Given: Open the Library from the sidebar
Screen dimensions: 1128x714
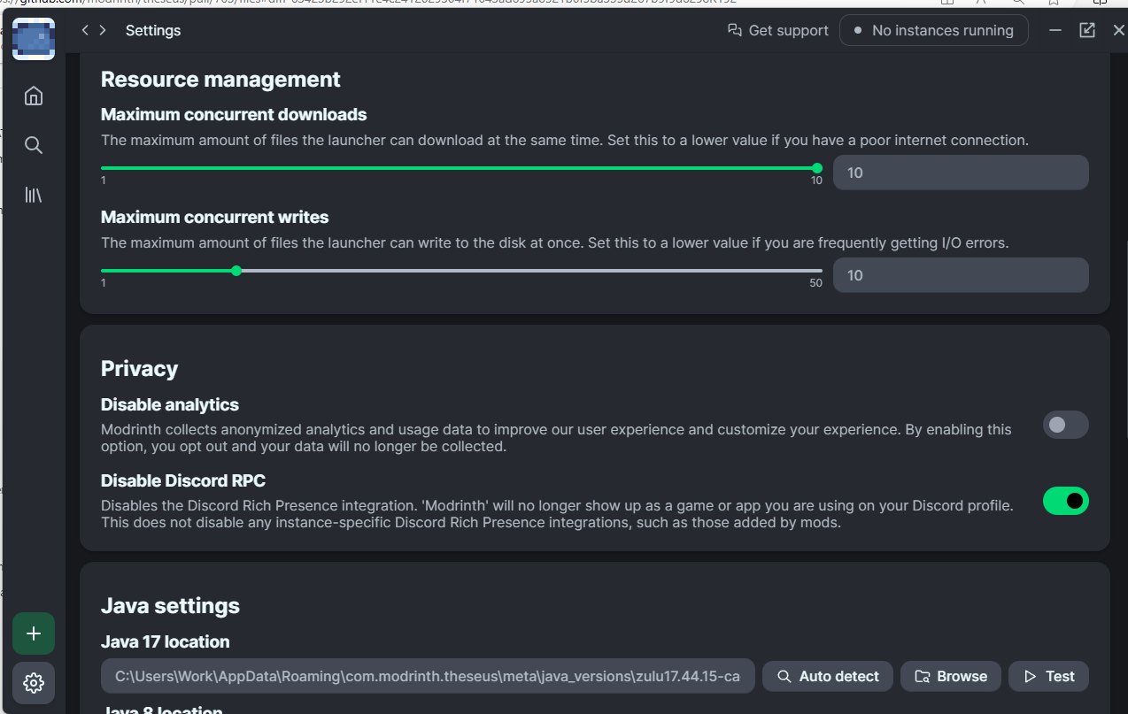Looking at the screenshot, I should (x=33, y=195).
